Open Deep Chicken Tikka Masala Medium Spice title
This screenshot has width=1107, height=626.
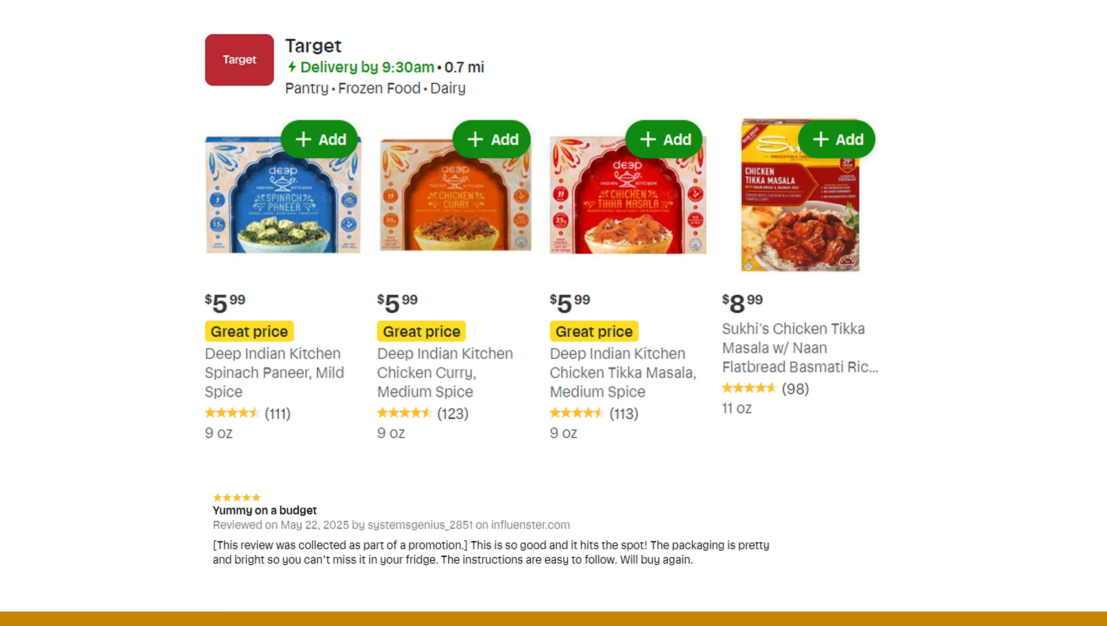click(x=622, y=373)
